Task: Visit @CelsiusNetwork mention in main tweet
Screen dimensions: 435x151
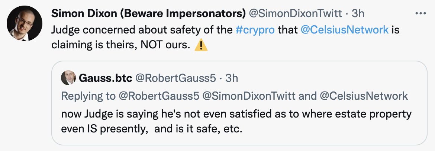Action: [x=344, y=29]
